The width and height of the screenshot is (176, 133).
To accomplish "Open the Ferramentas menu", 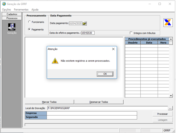I will tap(21, 10).
